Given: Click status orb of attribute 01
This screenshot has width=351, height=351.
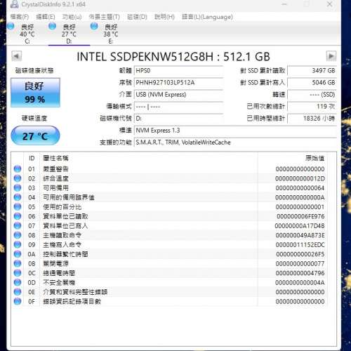Looking at the screenshot, I should [18, 169].
